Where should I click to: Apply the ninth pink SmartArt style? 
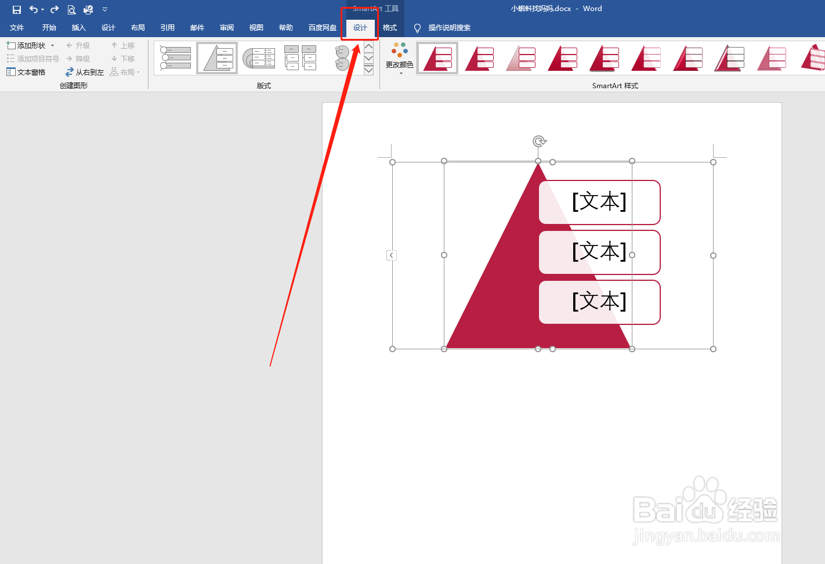tap(772, 58)
